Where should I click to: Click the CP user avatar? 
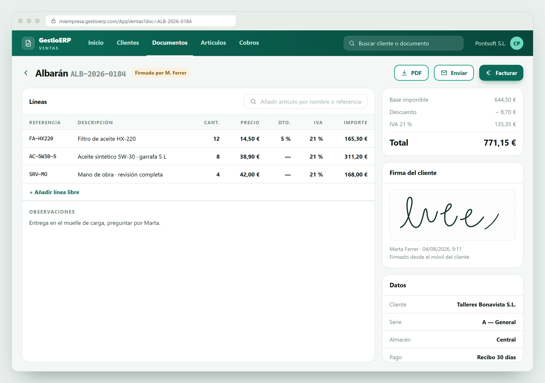click(517, 43)
